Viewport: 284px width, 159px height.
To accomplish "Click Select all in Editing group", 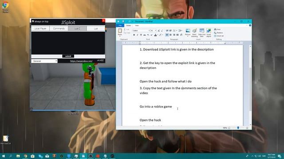I will coord(219,36).
